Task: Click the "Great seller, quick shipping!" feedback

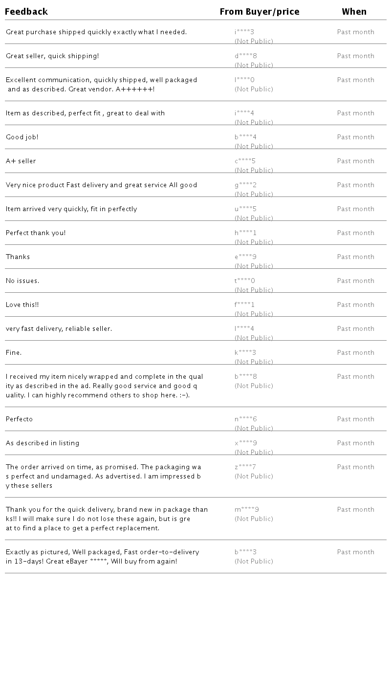Action: 52,56
